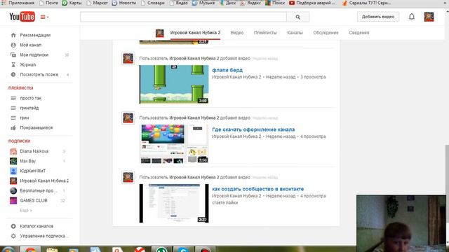Play the флапи берд video thumbnail
The height and width of the screenshot is (252, 449).
coord(174,84)
